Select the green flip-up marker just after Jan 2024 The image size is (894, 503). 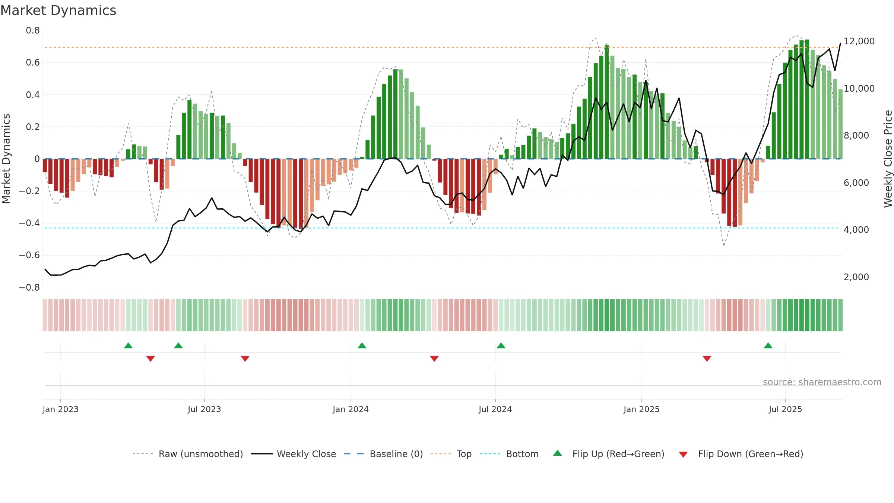point(362,345)
